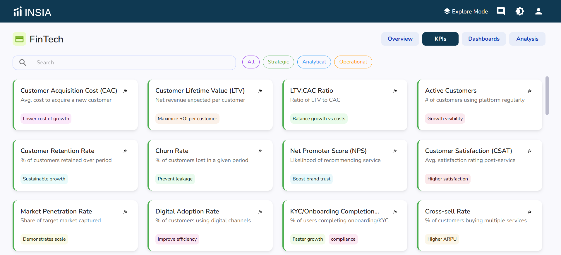Viewport: 561px width, 255px height.
Task: Click 'Share of target market captured' description
Action: (x=61, y=220)
